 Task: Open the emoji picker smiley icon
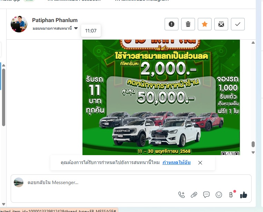(x=219, y=195)
